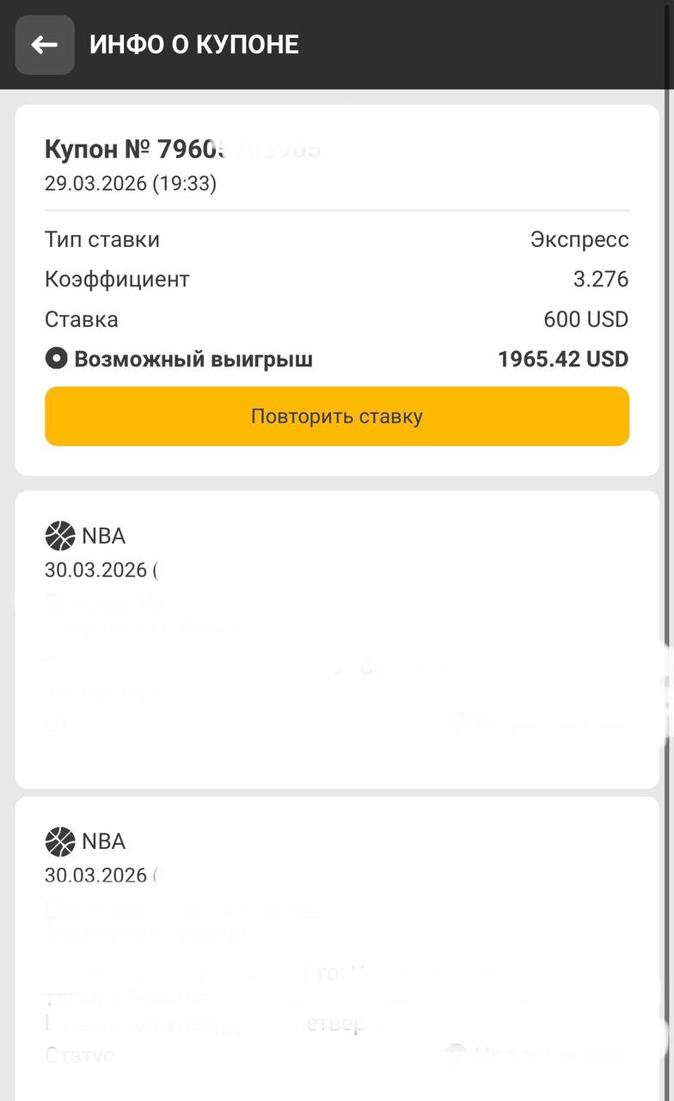Open the first NBA event label
The width and height of the screenshot is (674, 1101).
(x=104, y=536)
